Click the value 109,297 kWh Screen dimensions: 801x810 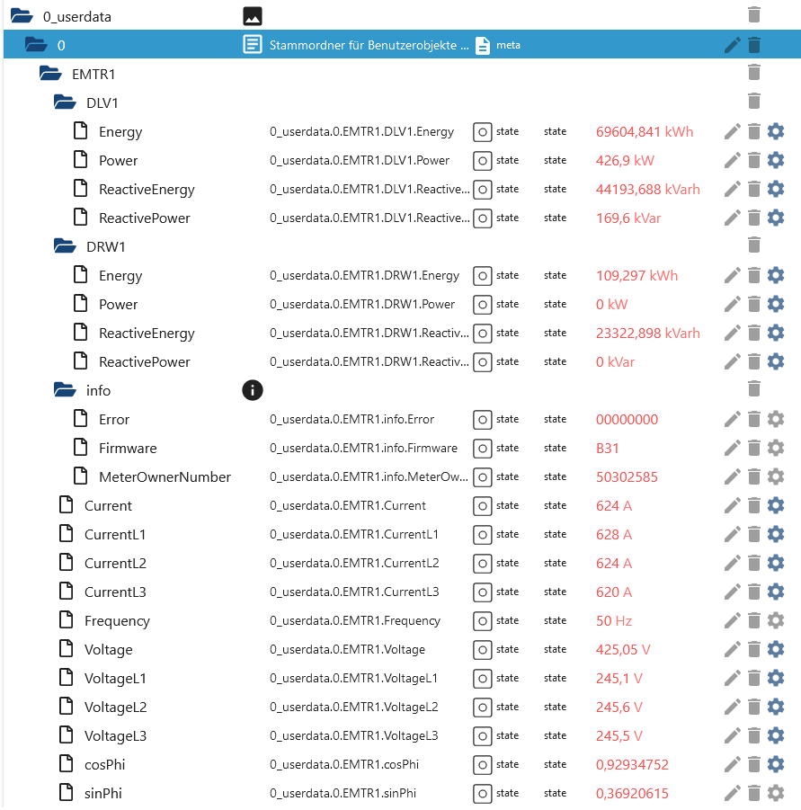tap(636, 275)
